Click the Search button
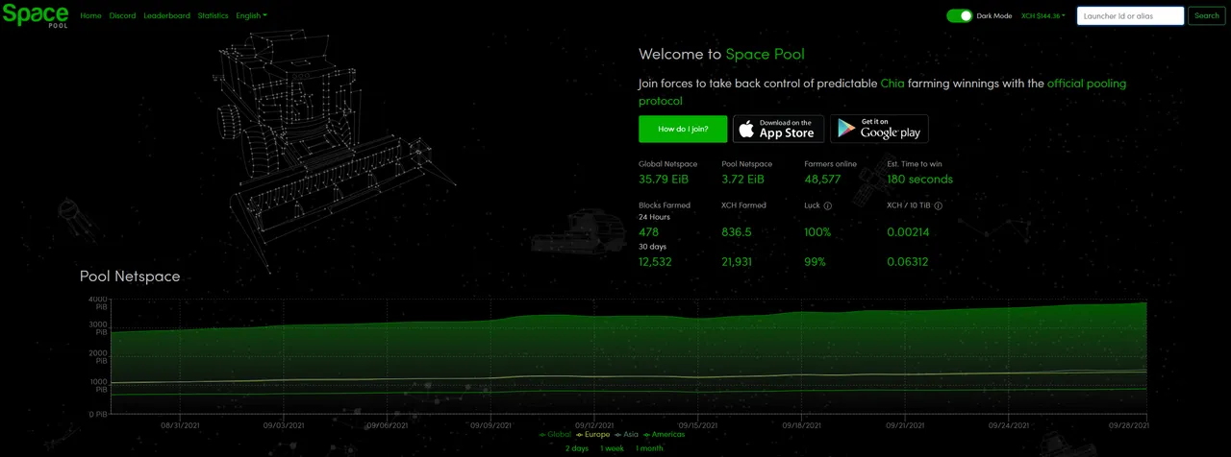This screenshot has width=1231, height=457. click(1207, 15)
